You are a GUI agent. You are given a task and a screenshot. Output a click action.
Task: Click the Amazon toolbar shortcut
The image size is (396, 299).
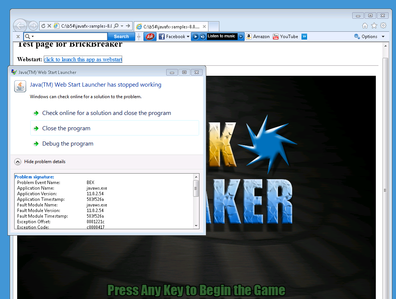(258, 37)
